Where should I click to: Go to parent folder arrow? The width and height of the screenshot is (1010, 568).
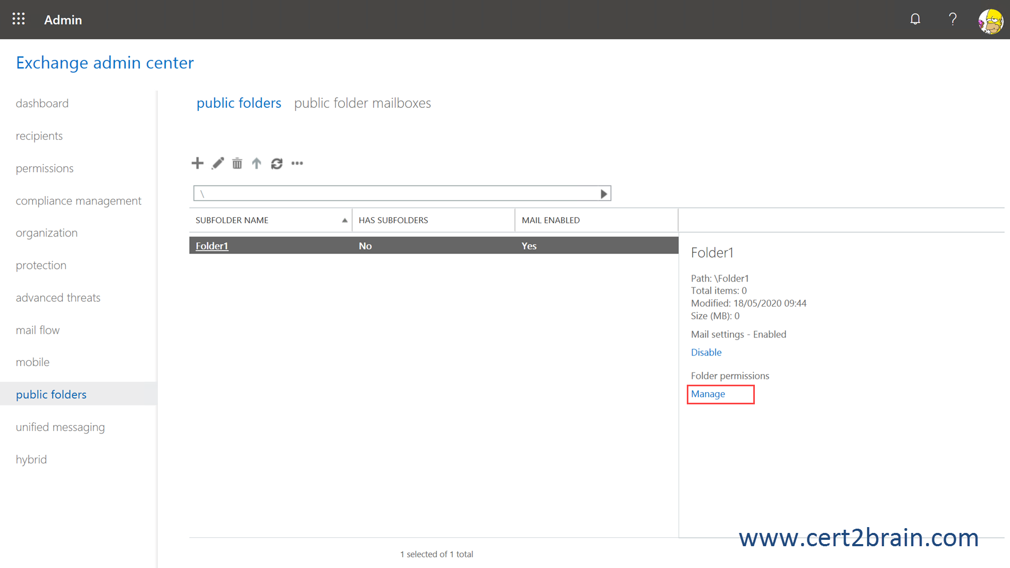(257, 163)
